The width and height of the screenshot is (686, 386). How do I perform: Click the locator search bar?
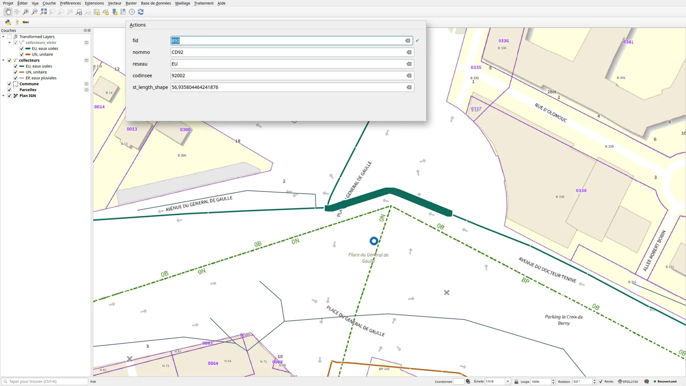click(x=45, y=382)
